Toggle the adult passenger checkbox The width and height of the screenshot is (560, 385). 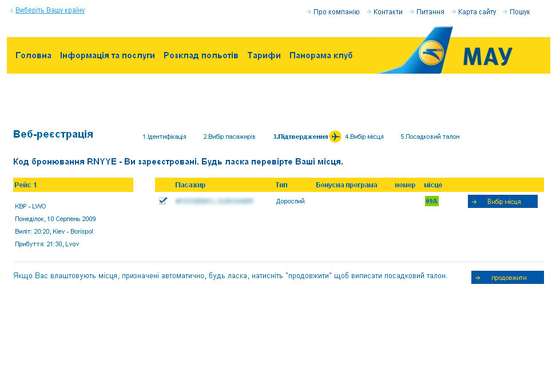pyautogui.click(x=163, y=200)
